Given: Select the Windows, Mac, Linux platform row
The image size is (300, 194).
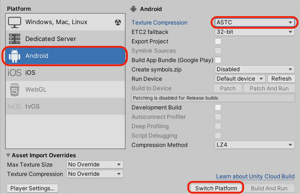Looking at the screenshot, I should click(65, 22).
